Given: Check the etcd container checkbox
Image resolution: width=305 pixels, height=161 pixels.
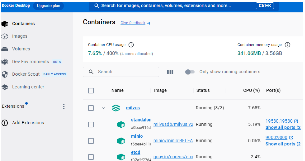Looking at the screenshot, I should click(91, 157).
